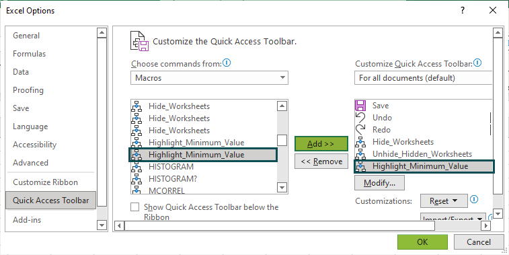
Task: Go to the Add-ins category
Action: pos(27,220)
